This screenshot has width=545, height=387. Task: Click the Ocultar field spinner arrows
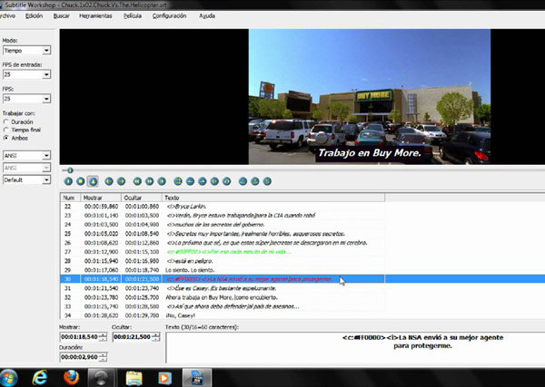click(156, 337)
